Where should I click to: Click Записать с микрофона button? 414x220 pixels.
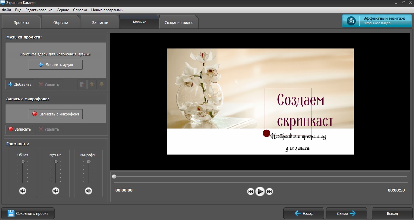56,114
